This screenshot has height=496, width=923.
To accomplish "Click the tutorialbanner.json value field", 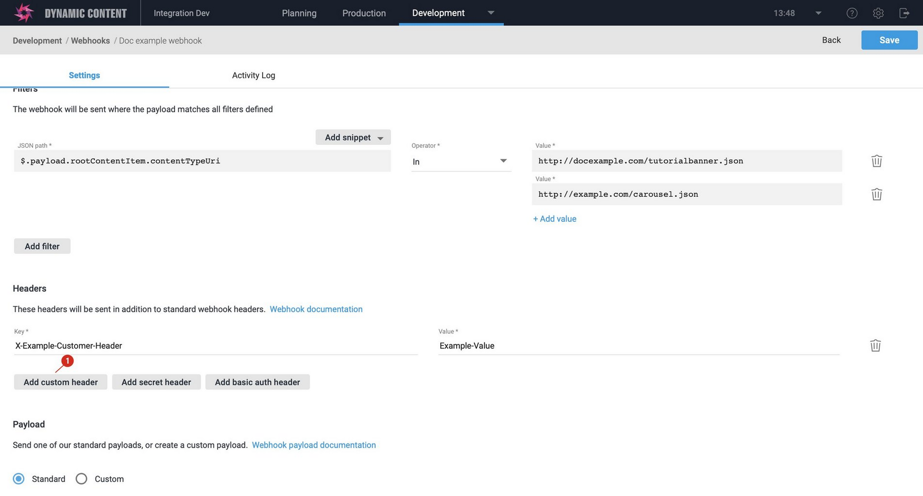I will coord(687,161).
